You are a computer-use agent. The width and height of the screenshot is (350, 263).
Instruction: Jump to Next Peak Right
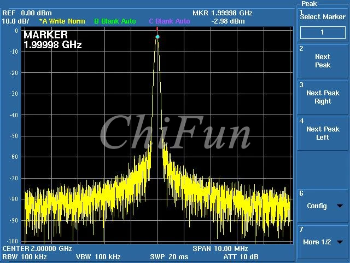pos(323,98)
